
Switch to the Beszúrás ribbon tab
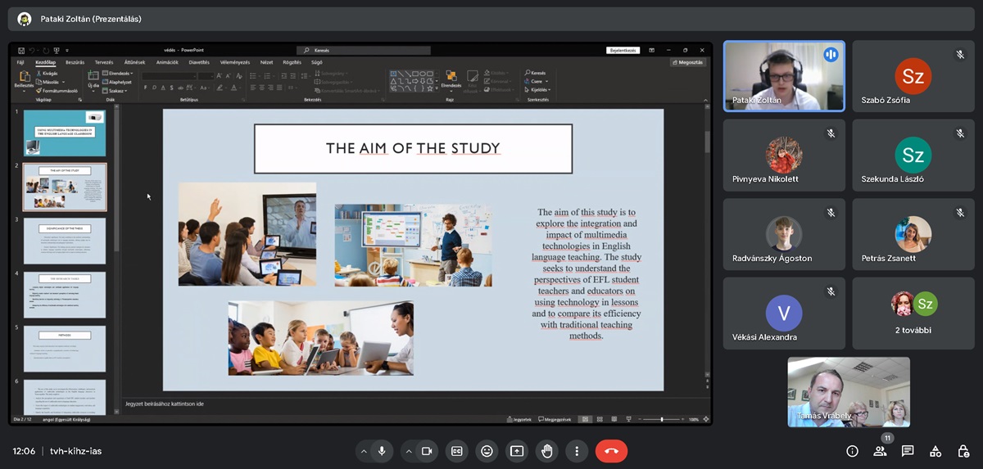point(75,62)
